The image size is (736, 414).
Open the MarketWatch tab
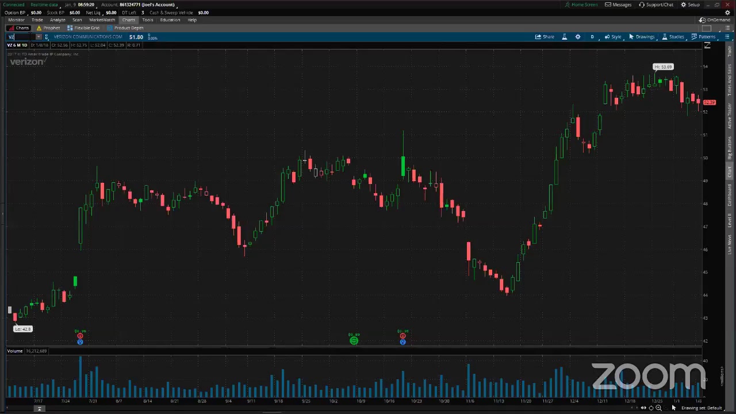(102, 20)
